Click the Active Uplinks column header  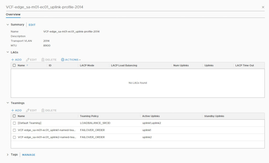(151, 116)
